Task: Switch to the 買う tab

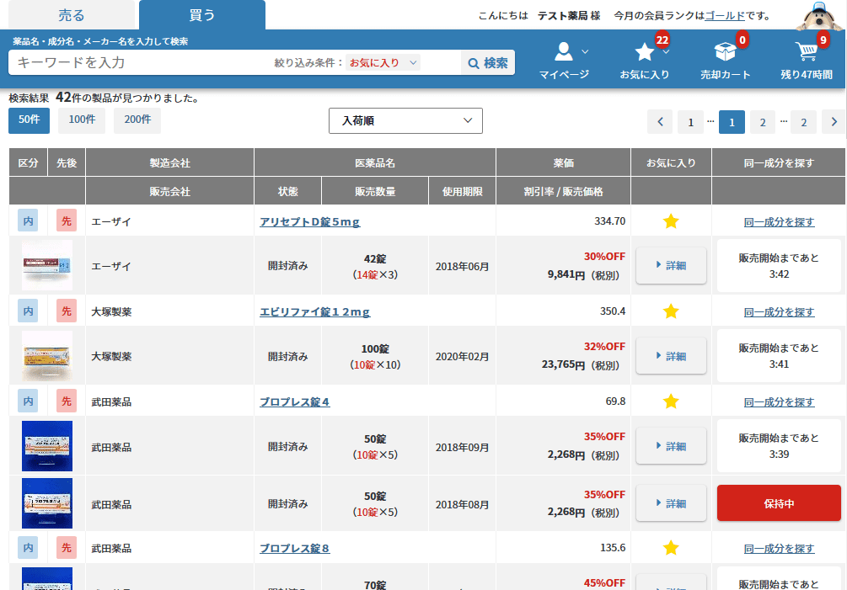Action: (x=202, y=15)
